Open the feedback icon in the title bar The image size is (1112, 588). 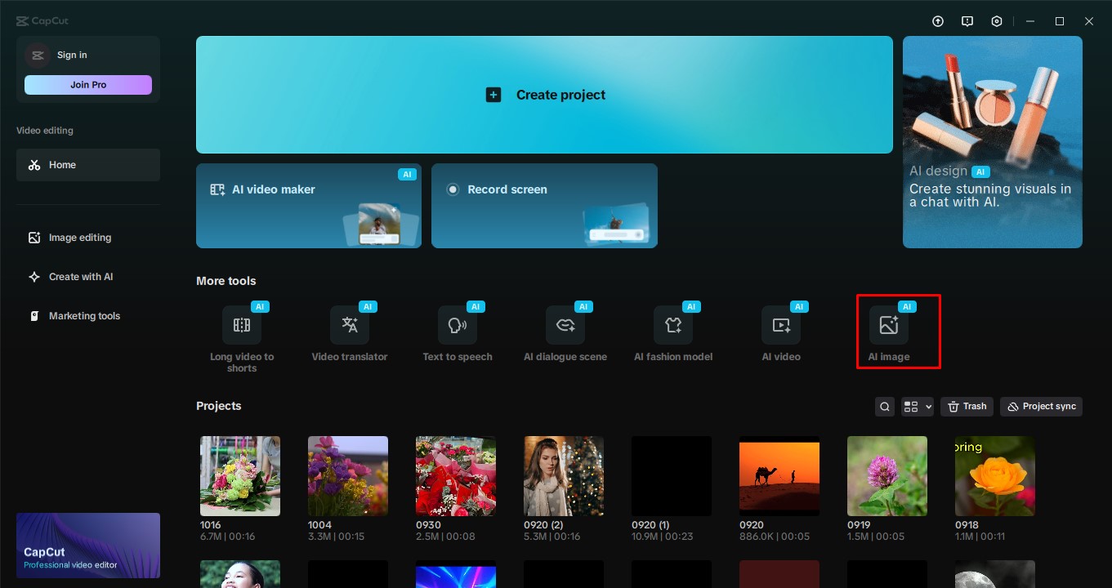coord(967,21)
